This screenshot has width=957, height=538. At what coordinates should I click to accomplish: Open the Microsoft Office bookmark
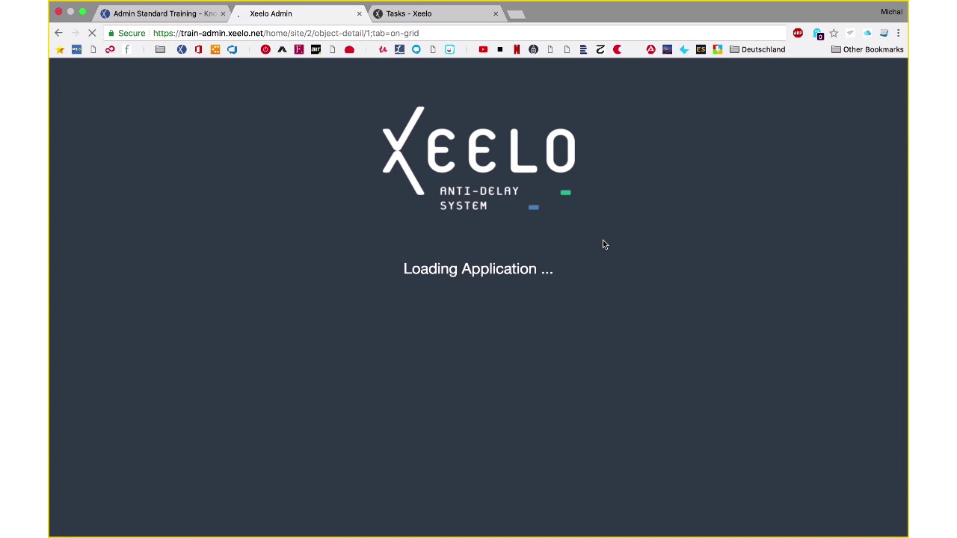[x=198, y=49]
